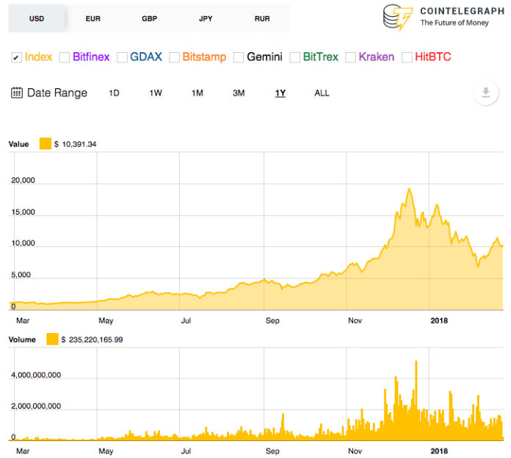Switch to the EUR currency tab
Viewport: 511px width, 458px height.
[x=93, y=18]
